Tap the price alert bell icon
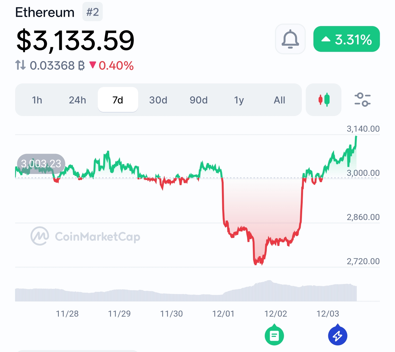 point(290,39)
